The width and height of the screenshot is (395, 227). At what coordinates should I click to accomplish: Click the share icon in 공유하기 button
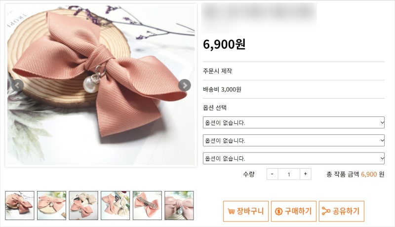click(x=326, y=211)
